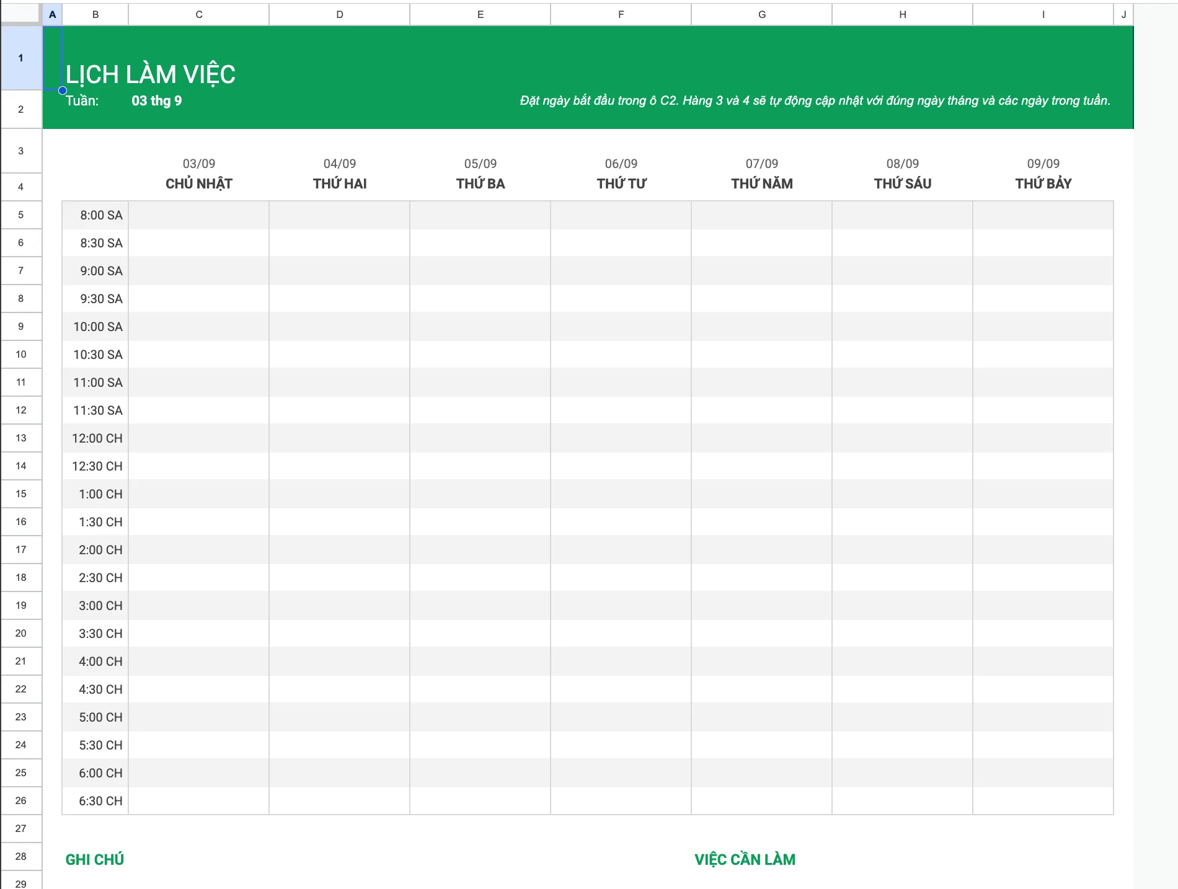
Task: Select the Wednesday 12:00 CH schedule cell
Action: point(621,438)
